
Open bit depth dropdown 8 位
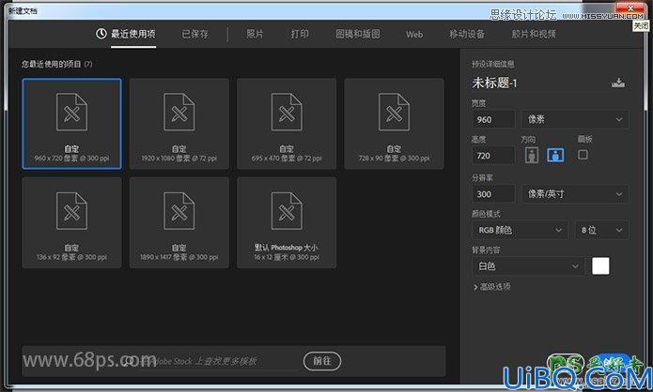point(601,230)
